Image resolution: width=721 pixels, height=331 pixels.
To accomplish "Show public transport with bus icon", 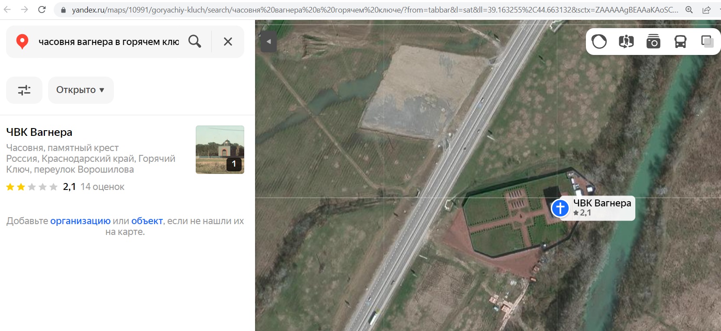I will 680,42.
